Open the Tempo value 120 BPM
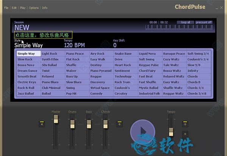This screenshot has width=227, height=156. (74, 45)
